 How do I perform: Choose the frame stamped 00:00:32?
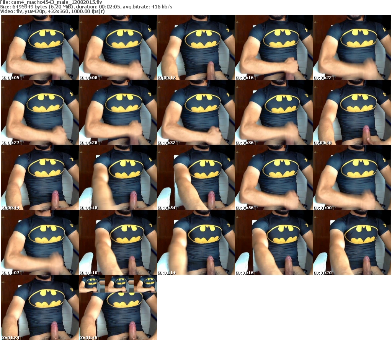pyautogui.click(x=196, y=112)
